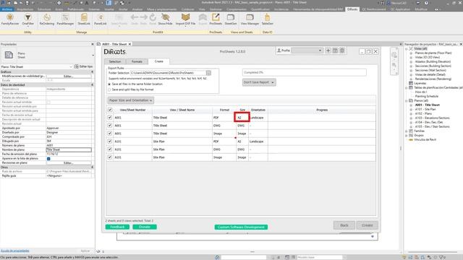Screen dimensions: 463x260
Task: Open the SheetLink tool
Action: 84,19
